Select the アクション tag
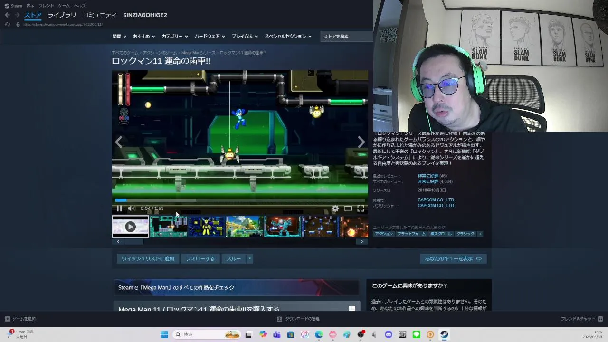This screenshot has width=608, height=342. pyautogui.click(x=384, y=234)
